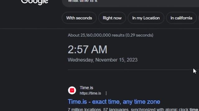Click the Time.is site name
The width and height of the screenshot is (199, 111).
(x=86, y=88)
